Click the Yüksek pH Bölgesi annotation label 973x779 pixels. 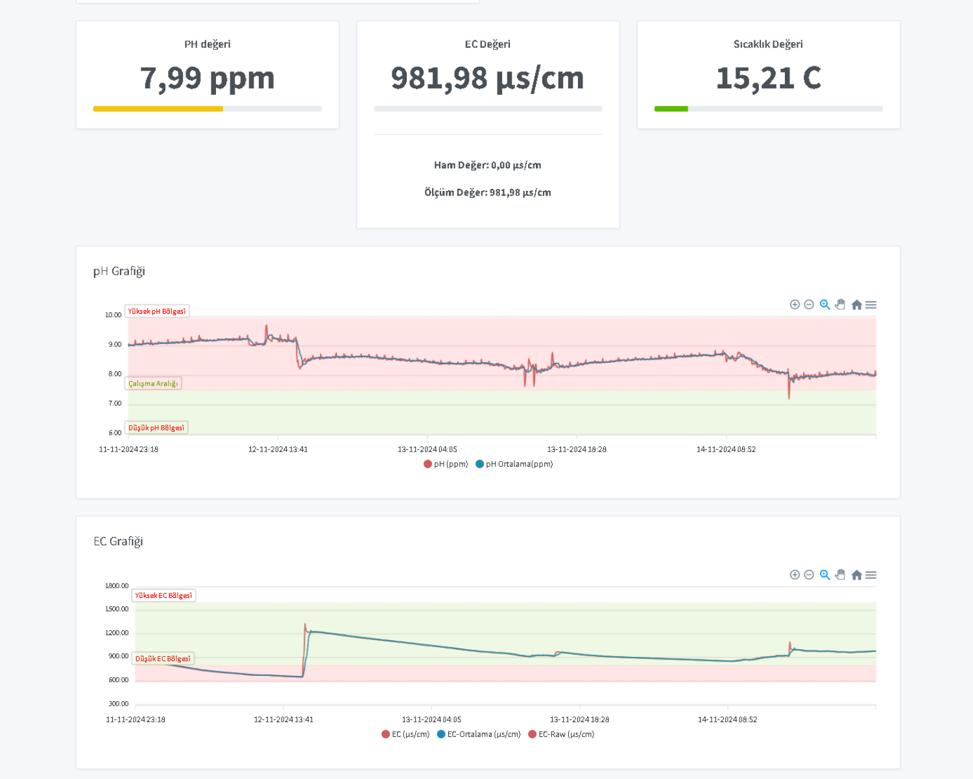pyautogui.click(x=157, y=312)
